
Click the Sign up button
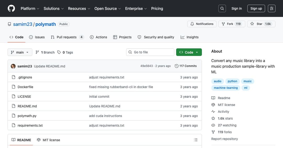pos(256,8)
